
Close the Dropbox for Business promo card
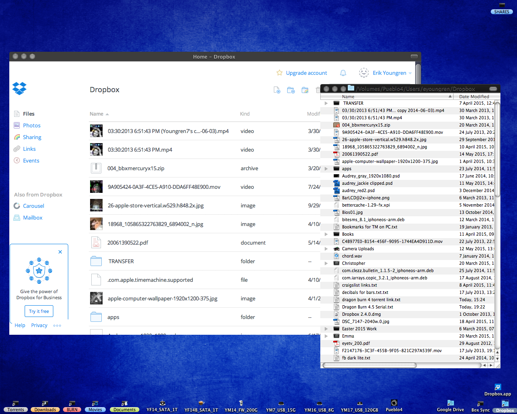[60, 252]
